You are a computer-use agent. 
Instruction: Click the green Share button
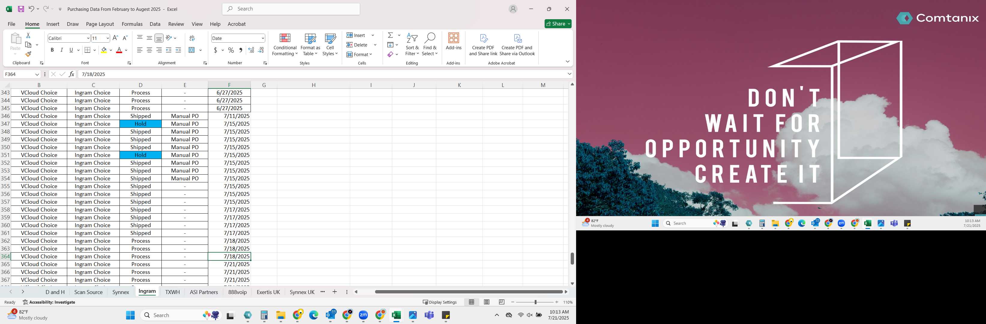(x=558, y=24)
